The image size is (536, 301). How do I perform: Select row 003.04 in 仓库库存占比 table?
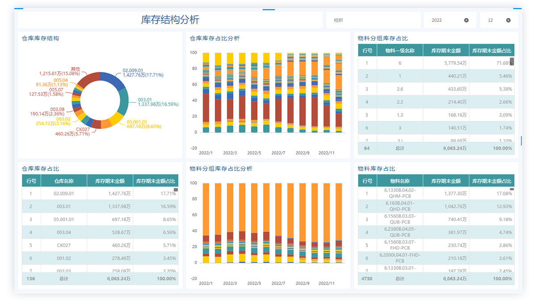pyautogui.click(x=100, y=232)
